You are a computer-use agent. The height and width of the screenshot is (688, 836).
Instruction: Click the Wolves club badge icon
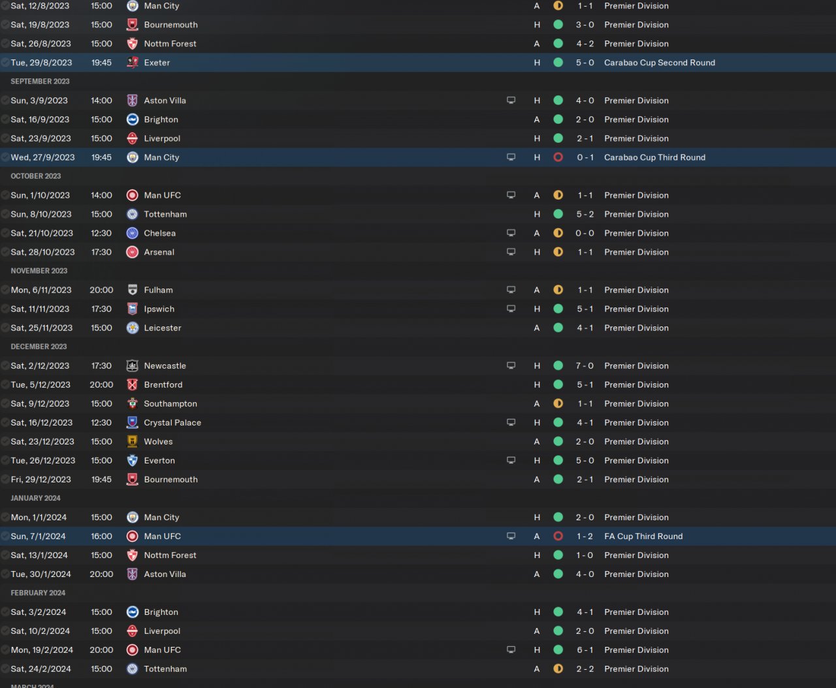pos(132,441)
